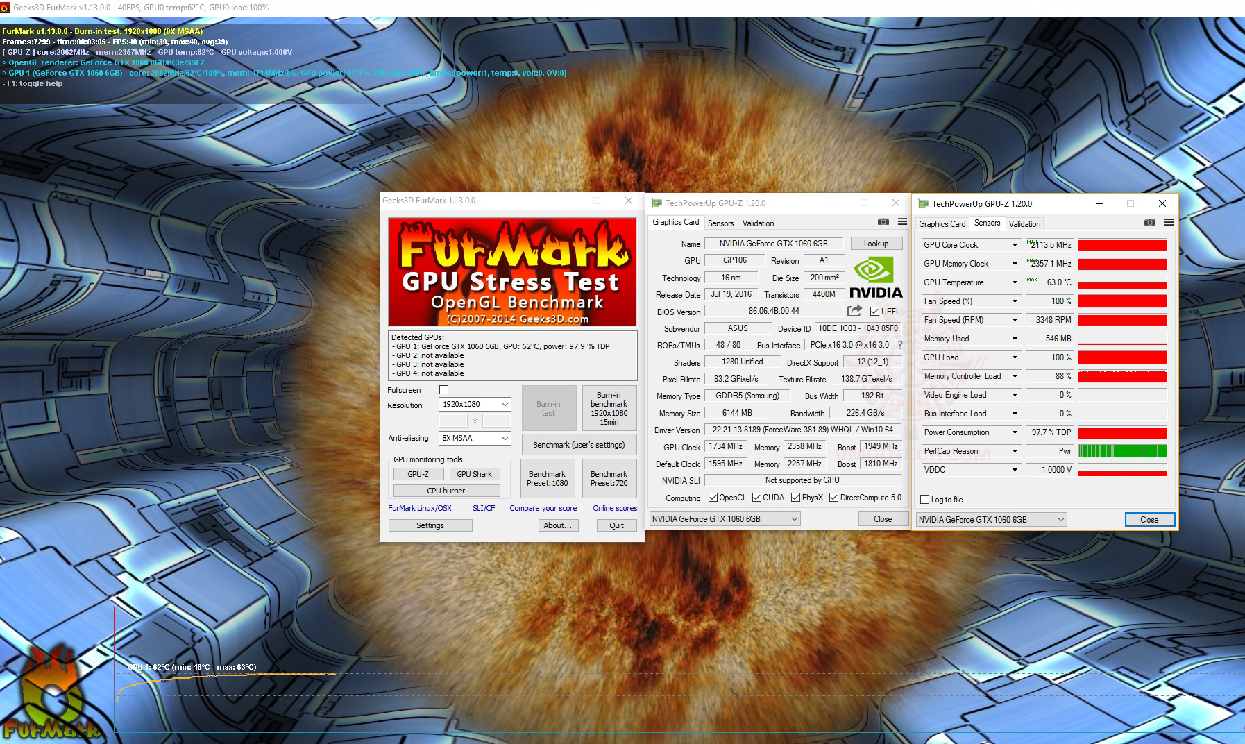This screenshot has height=744, width=1245.
Task: Start Burn-in benchmark 1920x1080 15min
Action: (609, 408)
